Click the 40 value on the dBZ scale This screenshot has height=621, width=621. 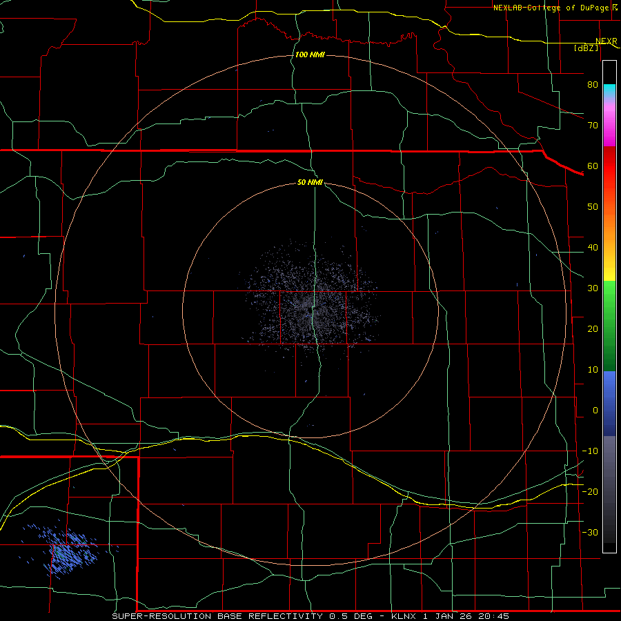coord(593,248)
